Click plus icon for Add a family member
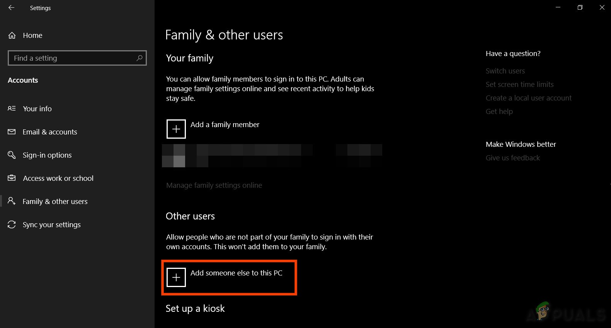Viewport: 611px width, 328px height. (176, 129)
